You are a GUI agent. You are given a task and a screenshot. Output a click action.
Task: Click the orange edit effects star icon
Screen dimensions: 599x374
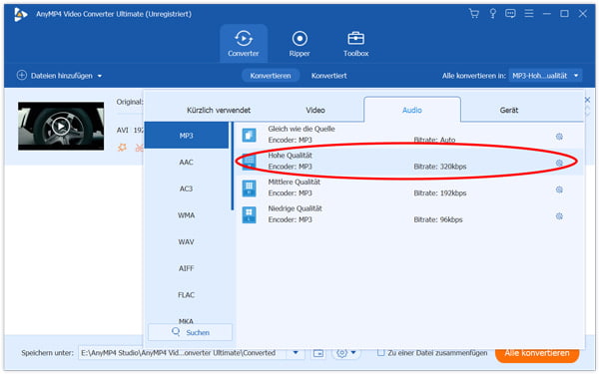[x=122, y=148]
